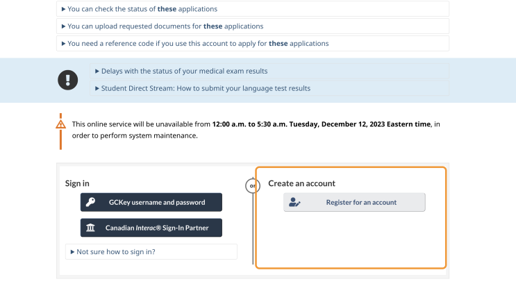
Task: Click the key icon on GCKey button
Action: pyautogui.click(x=90, y=202)
